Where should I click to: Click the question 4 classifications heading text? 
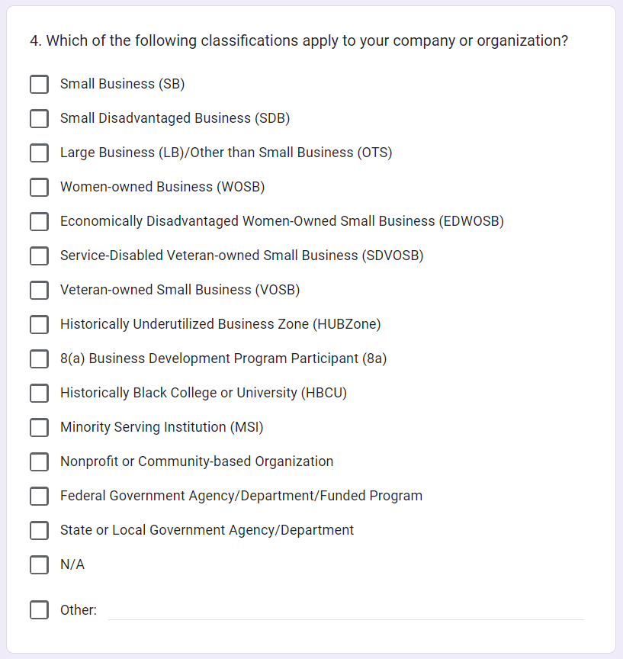299,41
